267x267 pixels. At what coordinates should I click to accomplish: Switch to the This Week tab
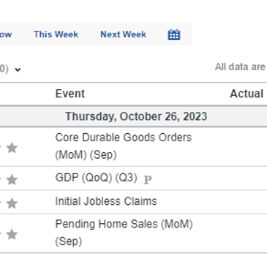pos(56,34)
